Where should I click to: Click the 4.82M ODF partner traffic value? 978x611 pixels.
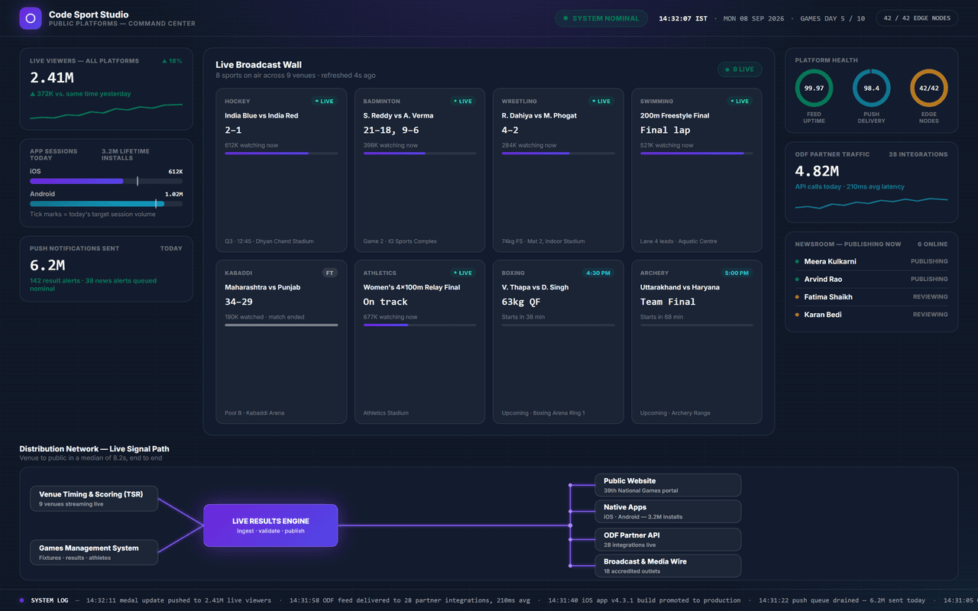(817, 171)
